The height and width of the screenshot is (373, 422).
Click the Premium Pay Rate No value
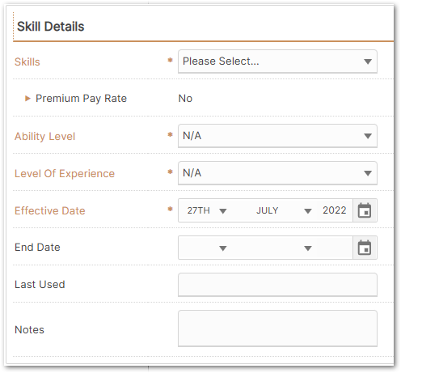coord(185,99)
